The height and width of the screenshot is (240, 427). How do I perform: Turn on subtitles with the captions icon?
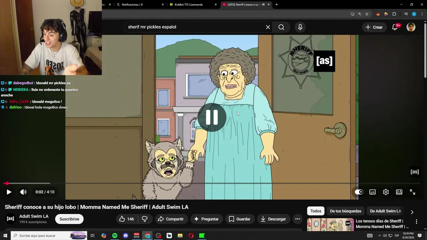[x=373, y=192]
